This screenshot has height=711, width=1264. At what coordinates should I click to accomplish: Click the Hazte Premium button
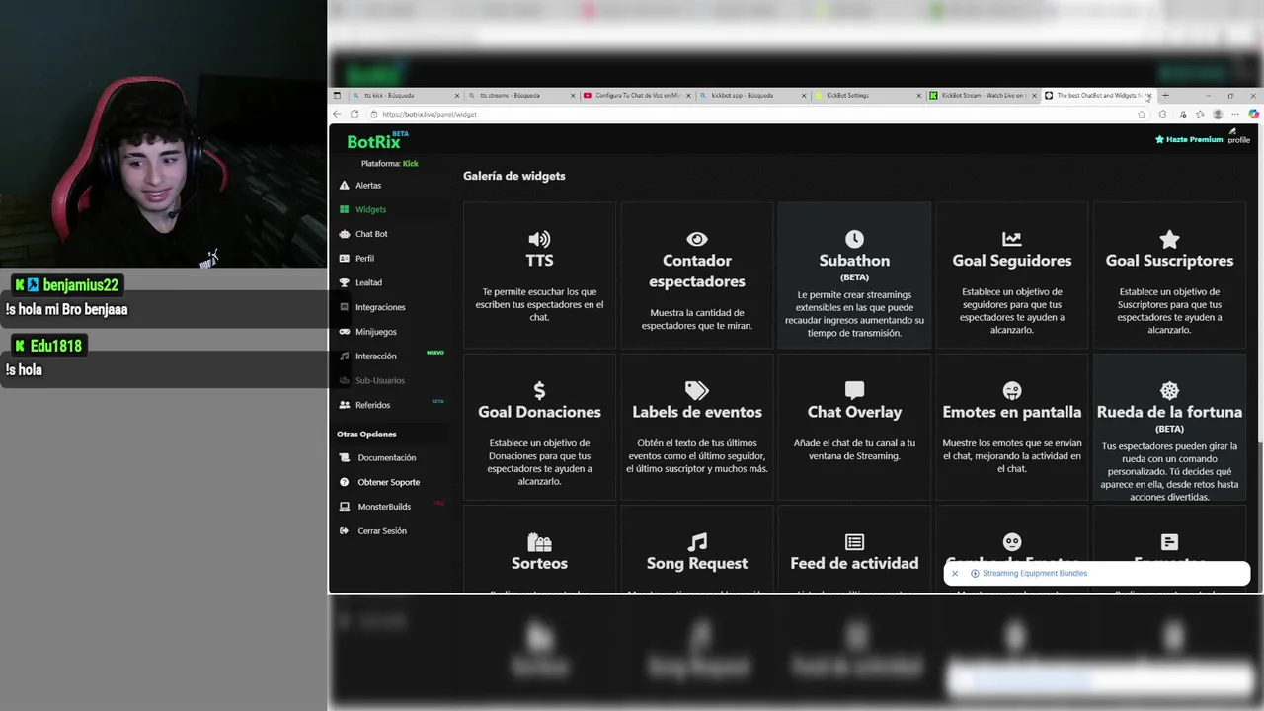coord(1189,139)
